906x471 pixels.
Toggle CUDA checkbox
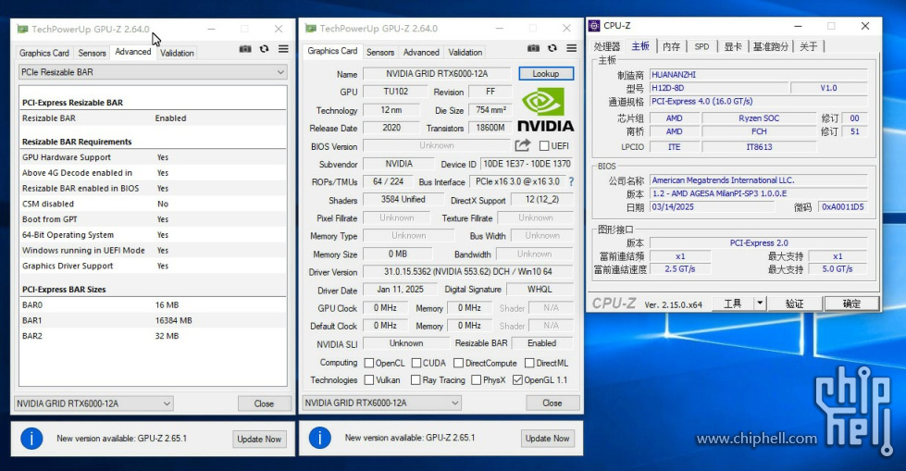pyautogui.click(x=416, y=363)
